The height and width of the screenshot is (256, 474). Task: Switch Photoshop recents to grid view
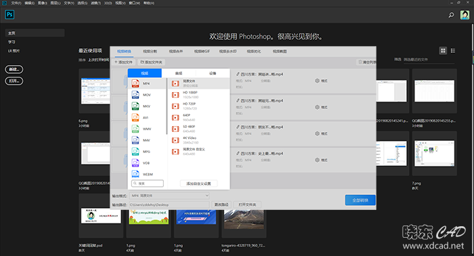pyautogui.click(x=443, y=51)
